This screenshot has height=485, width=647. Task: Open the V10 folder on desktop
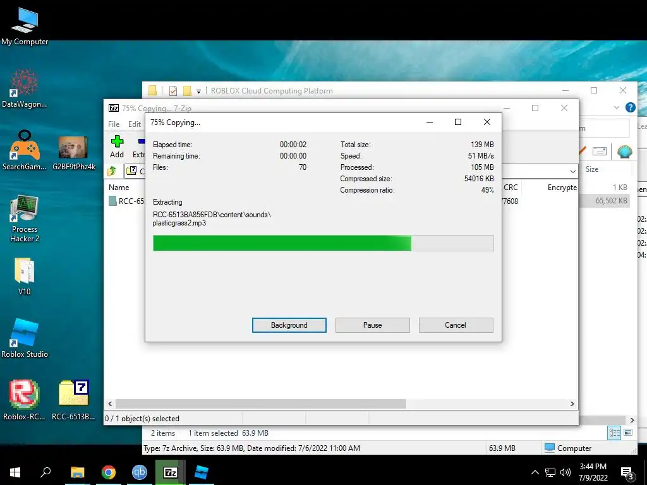[25, 277]
